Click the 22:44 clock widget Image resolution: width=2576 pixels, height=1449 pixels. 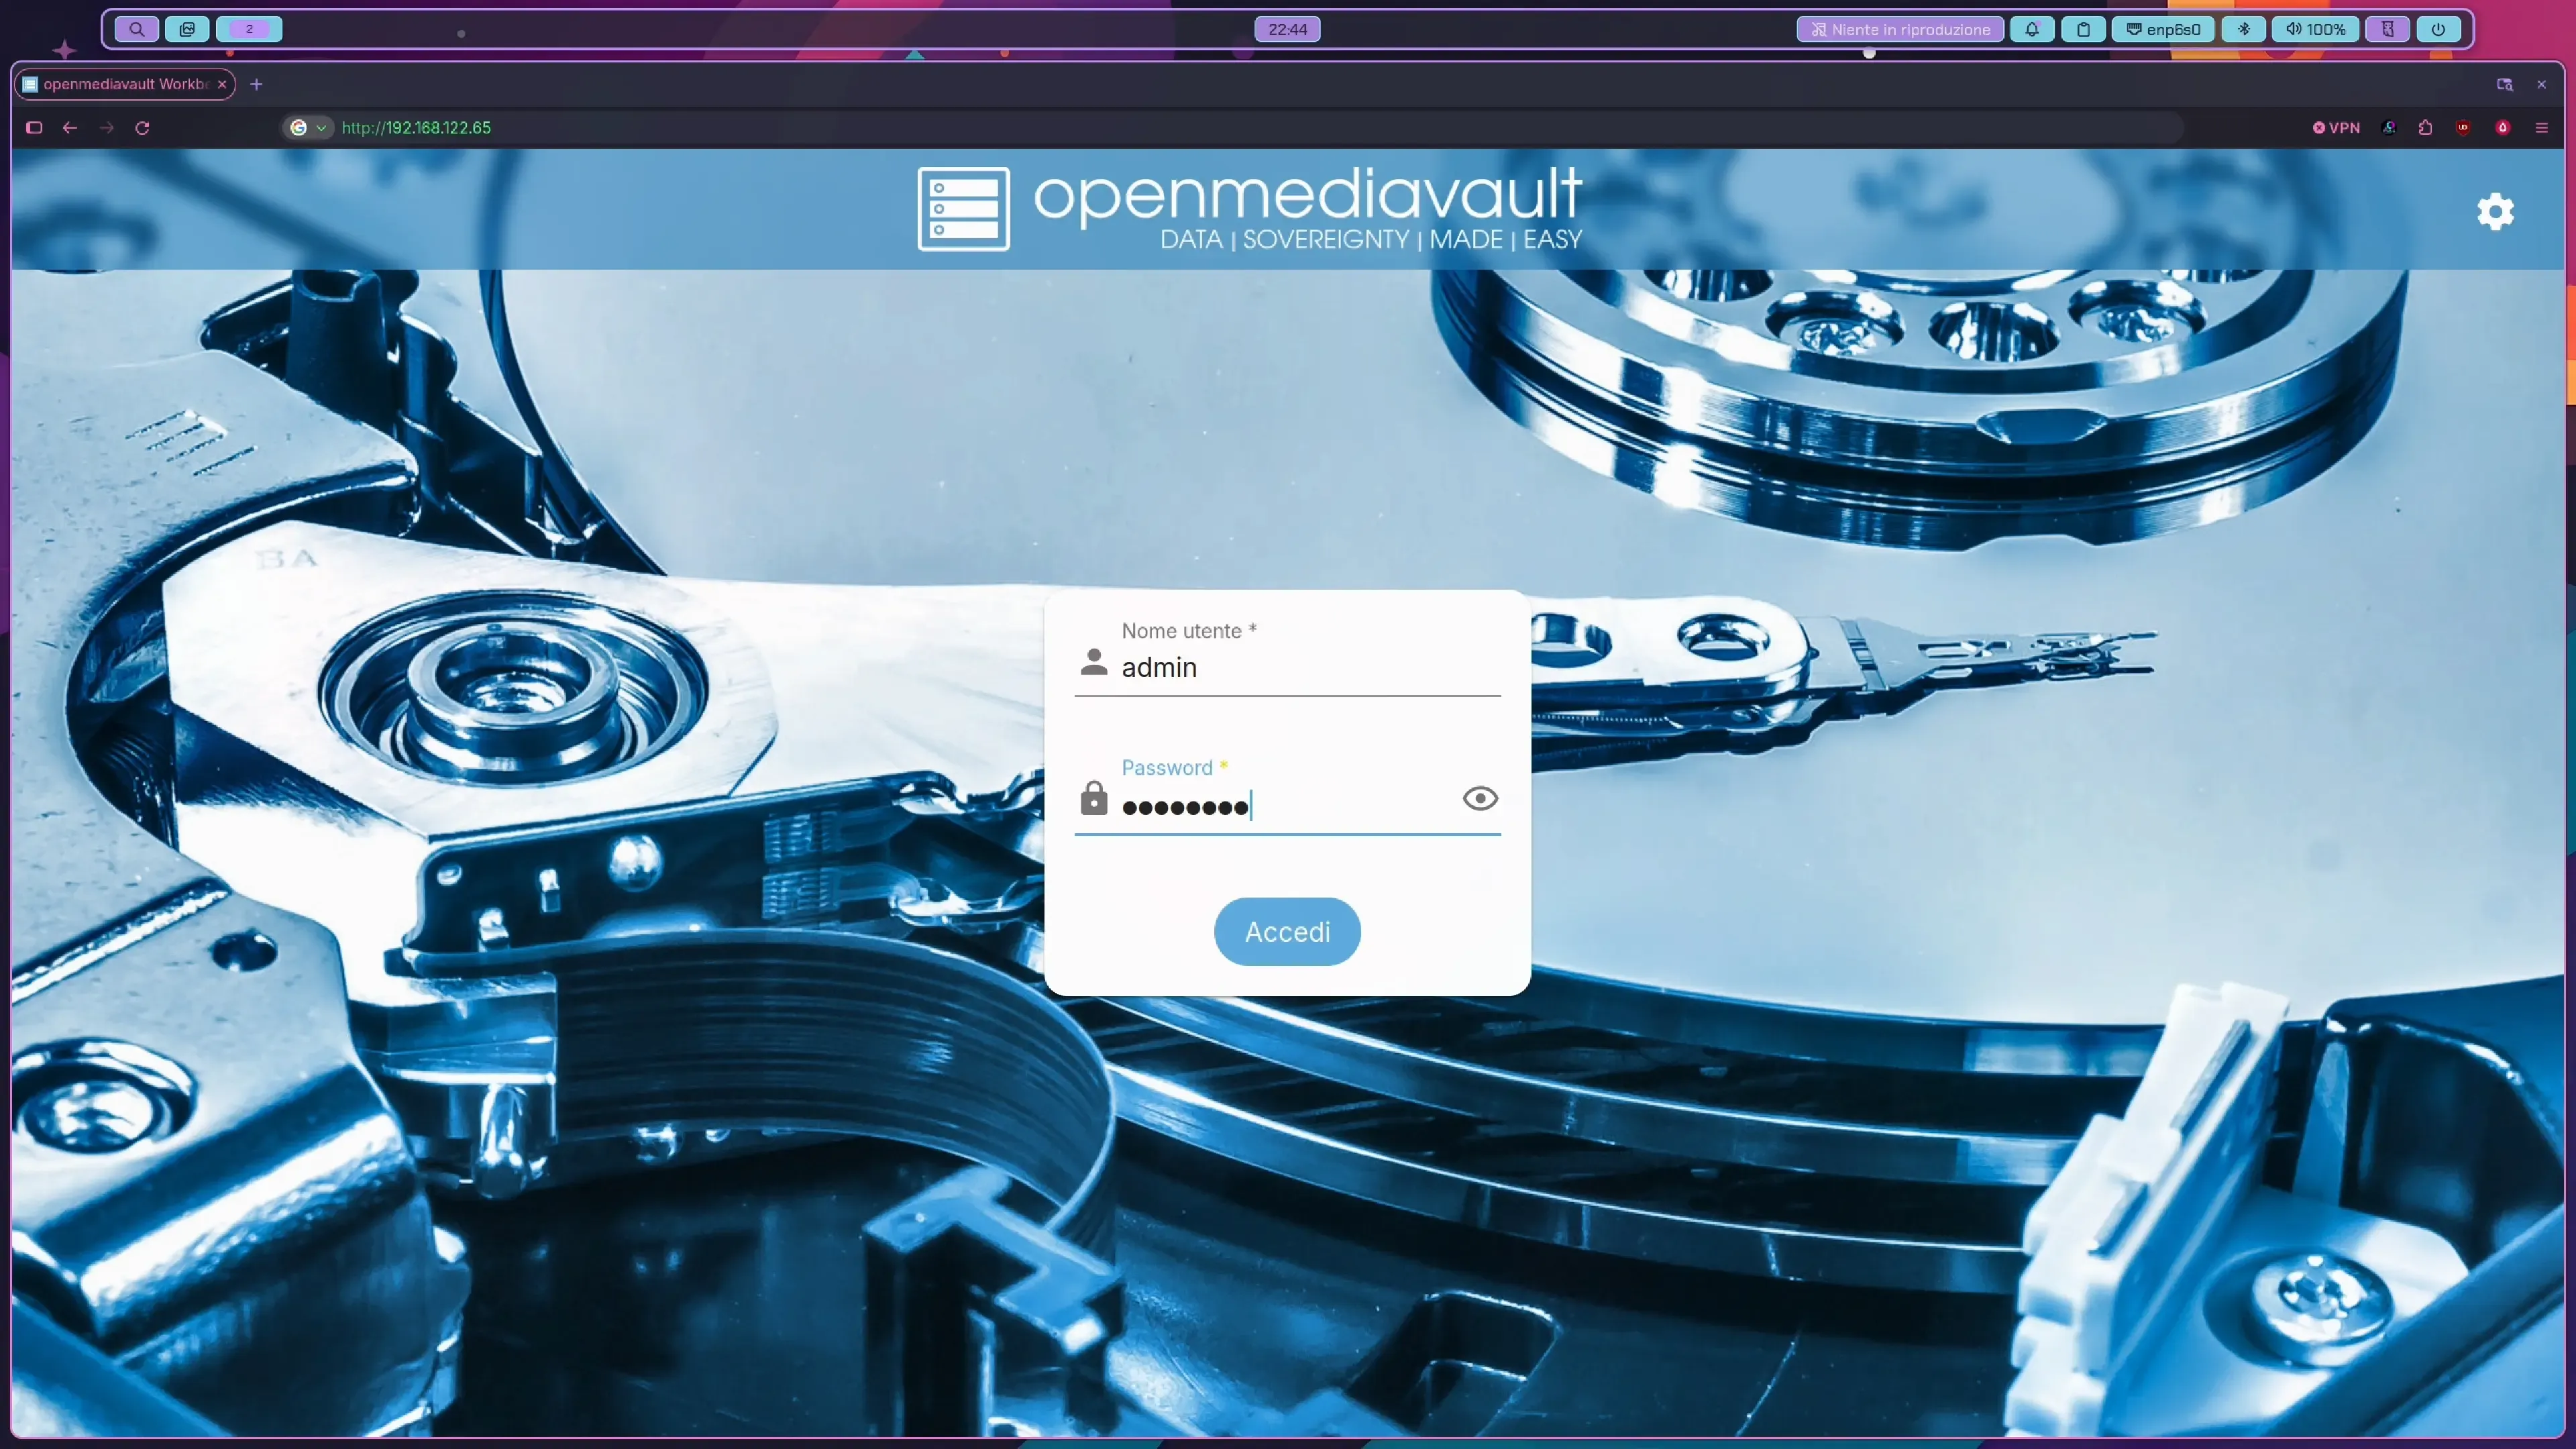point(1287,29)
